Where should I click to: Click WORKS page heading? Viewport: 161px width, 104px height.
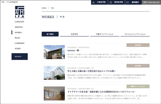coord(48,17)
